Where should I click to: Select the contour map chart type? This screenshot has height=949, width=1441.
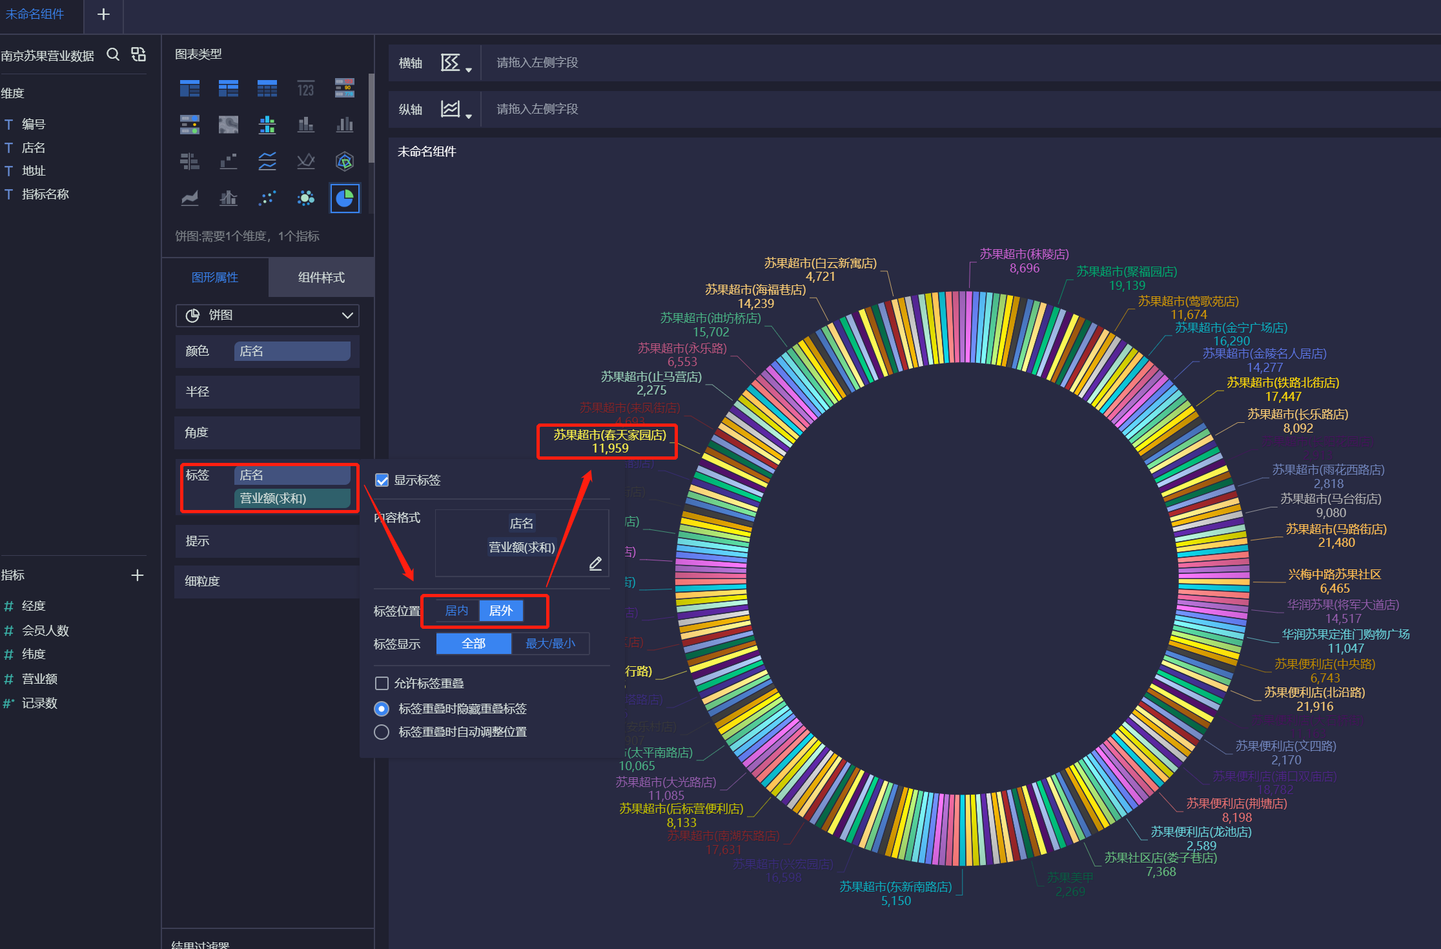point(229,125)
